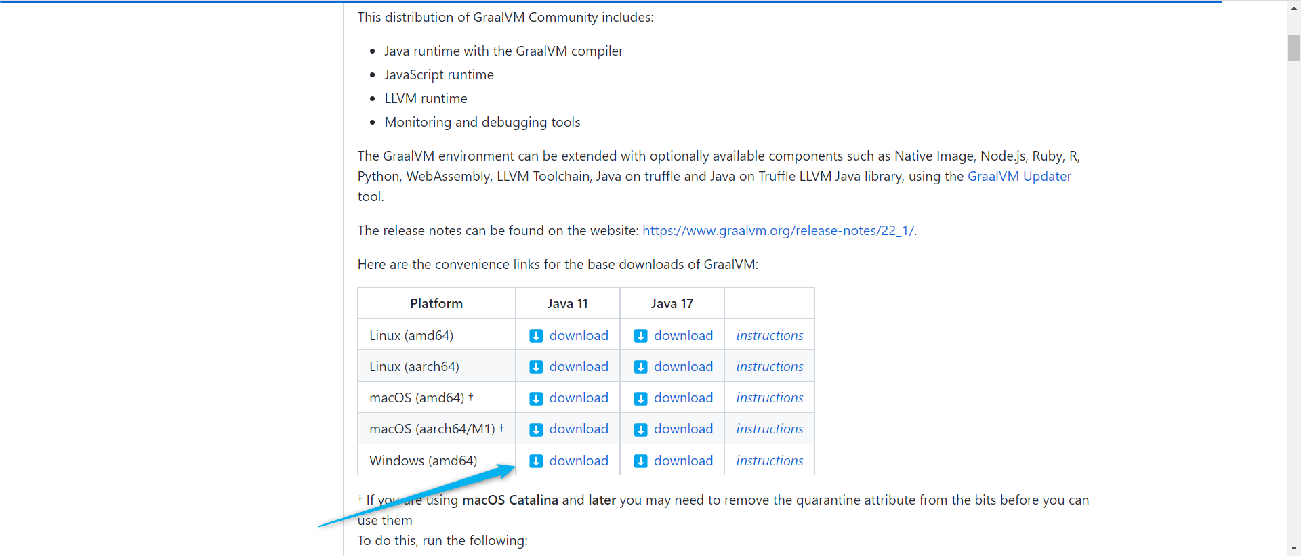Click the Java 11 download icon for macOS (aarch64/M1)
Viewport: 1301px width, 556px height.
click(x=536, y=429)
